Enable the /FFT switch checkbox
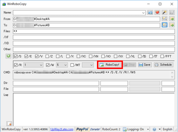This screenshot has width=178, height=132. click(162, 56)
